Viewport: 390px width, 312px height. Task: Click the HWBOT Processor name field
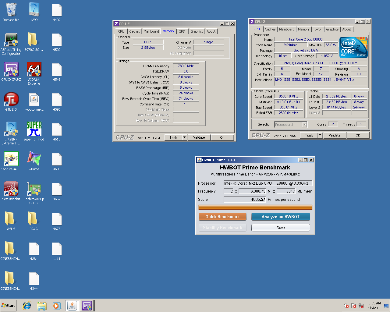268,183
